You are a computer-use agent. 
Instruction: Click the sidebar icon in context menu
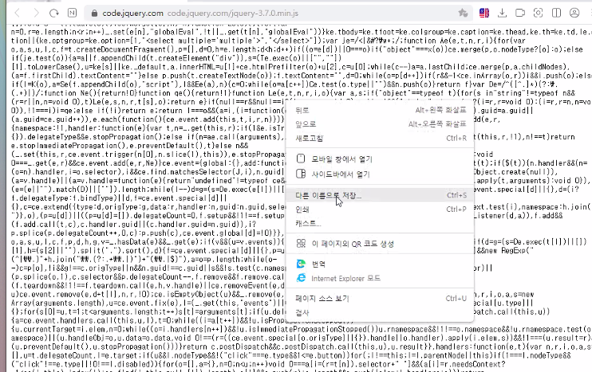[x=301, y=174]
